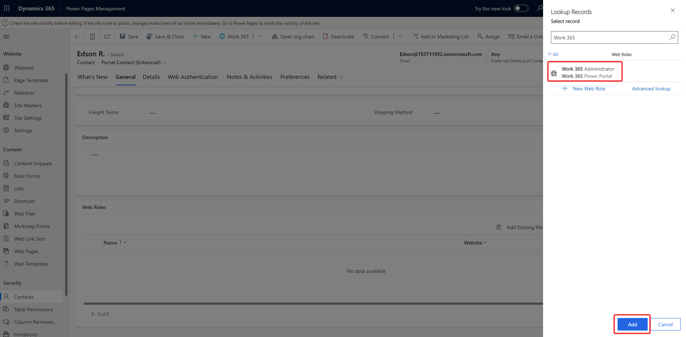Open record in new window icon
Screen dimensions: 686x337
(107, 37)
